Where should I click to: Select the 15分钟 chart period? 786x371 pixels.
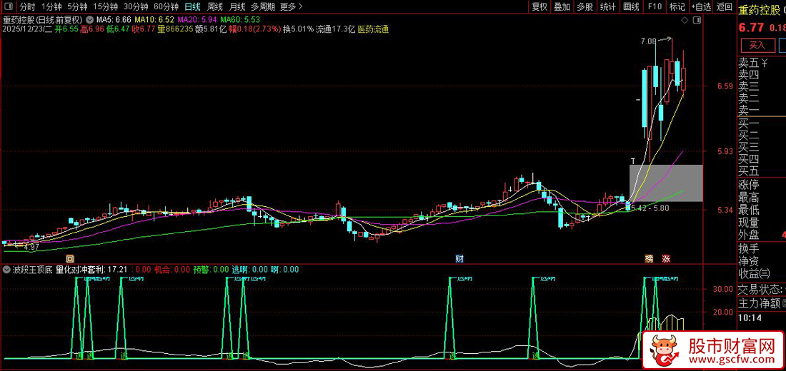point(105,6)
